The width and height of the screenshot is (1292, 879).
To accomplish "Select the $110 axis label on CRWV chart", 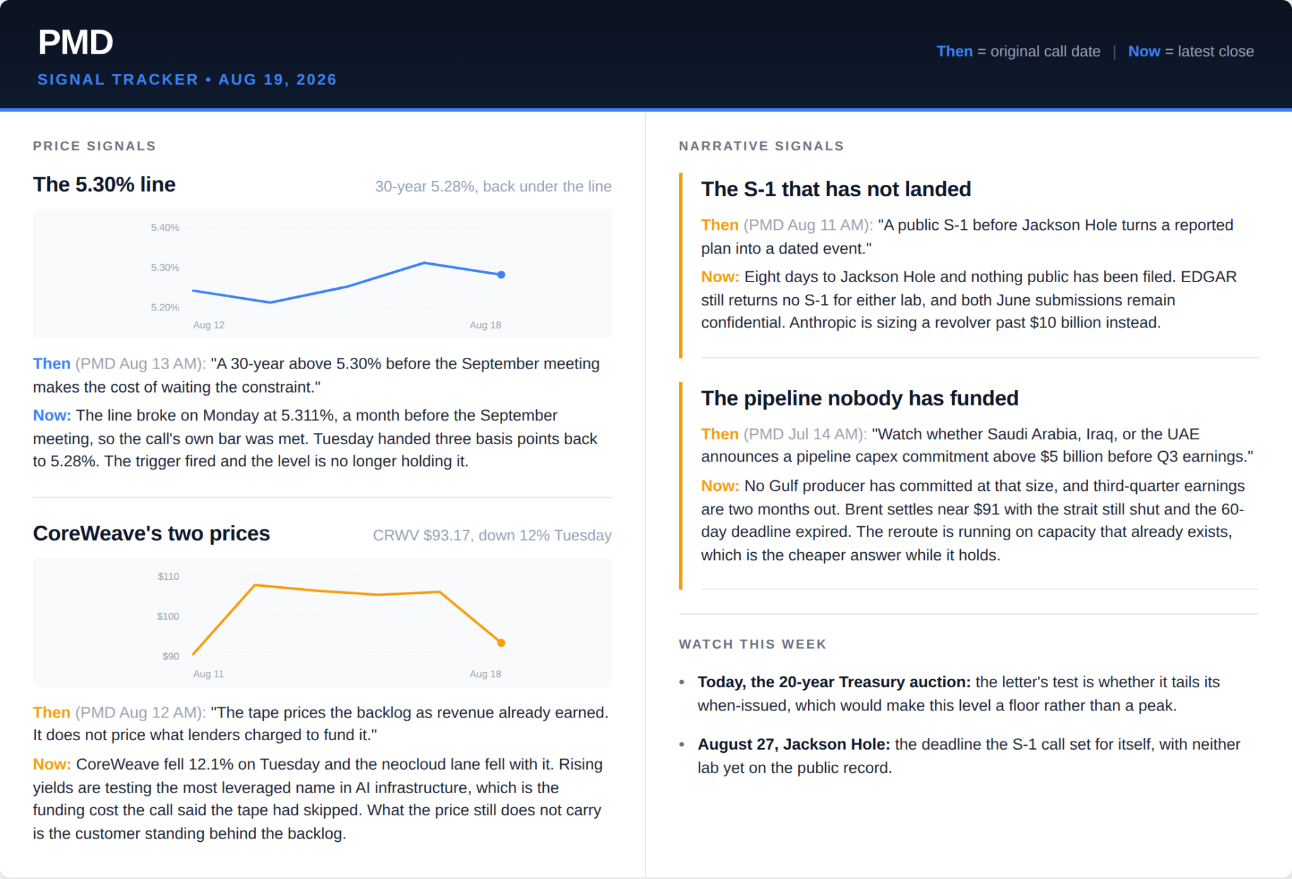I will (168, 576).
